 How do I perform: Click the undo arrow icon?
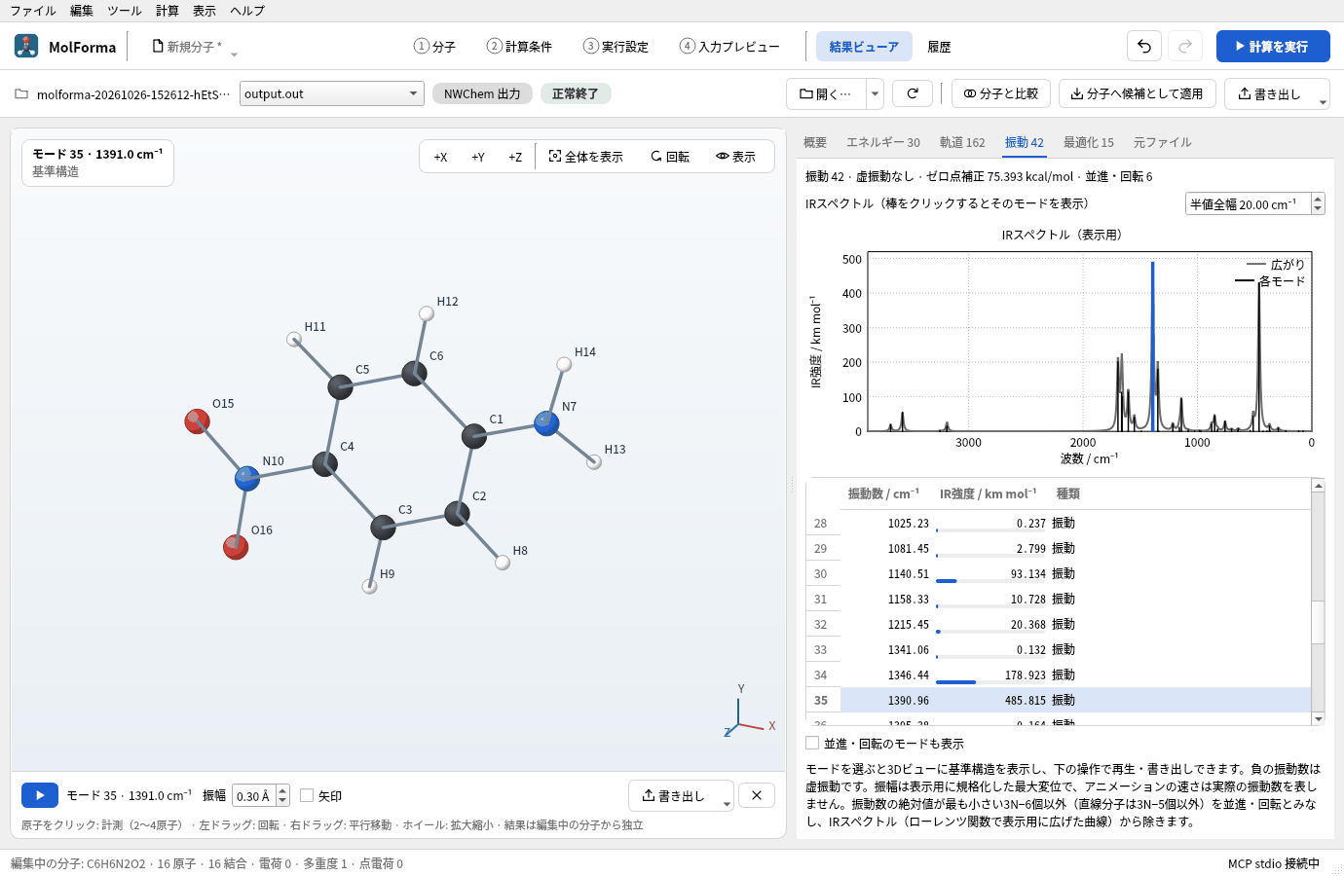click(1144, 46)
